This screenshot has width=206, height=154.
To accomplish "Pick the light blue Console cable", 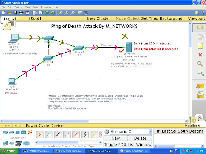I will (49, 134).
